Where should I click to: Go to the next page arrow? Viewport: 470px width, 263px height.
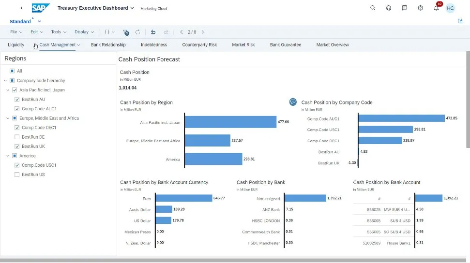[x=202, y=32]
